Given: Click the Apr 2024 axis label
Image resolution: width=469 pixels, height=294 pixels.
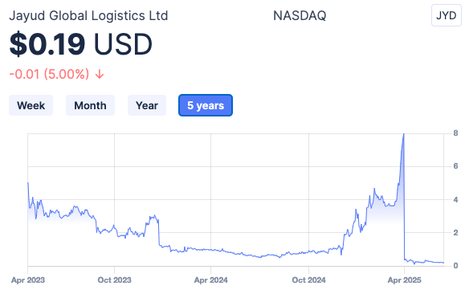Looking at the screenshot, I should (x=210, y=280).
